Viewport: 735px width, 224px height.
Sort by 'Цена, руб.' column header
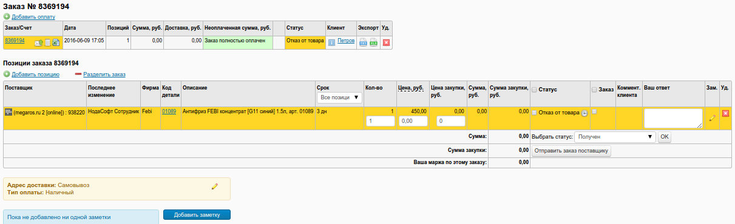tap(410, 88)
